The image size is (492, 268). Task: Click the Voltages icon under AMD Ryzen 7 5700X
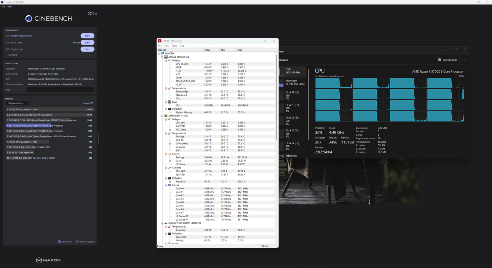(170, 119)
